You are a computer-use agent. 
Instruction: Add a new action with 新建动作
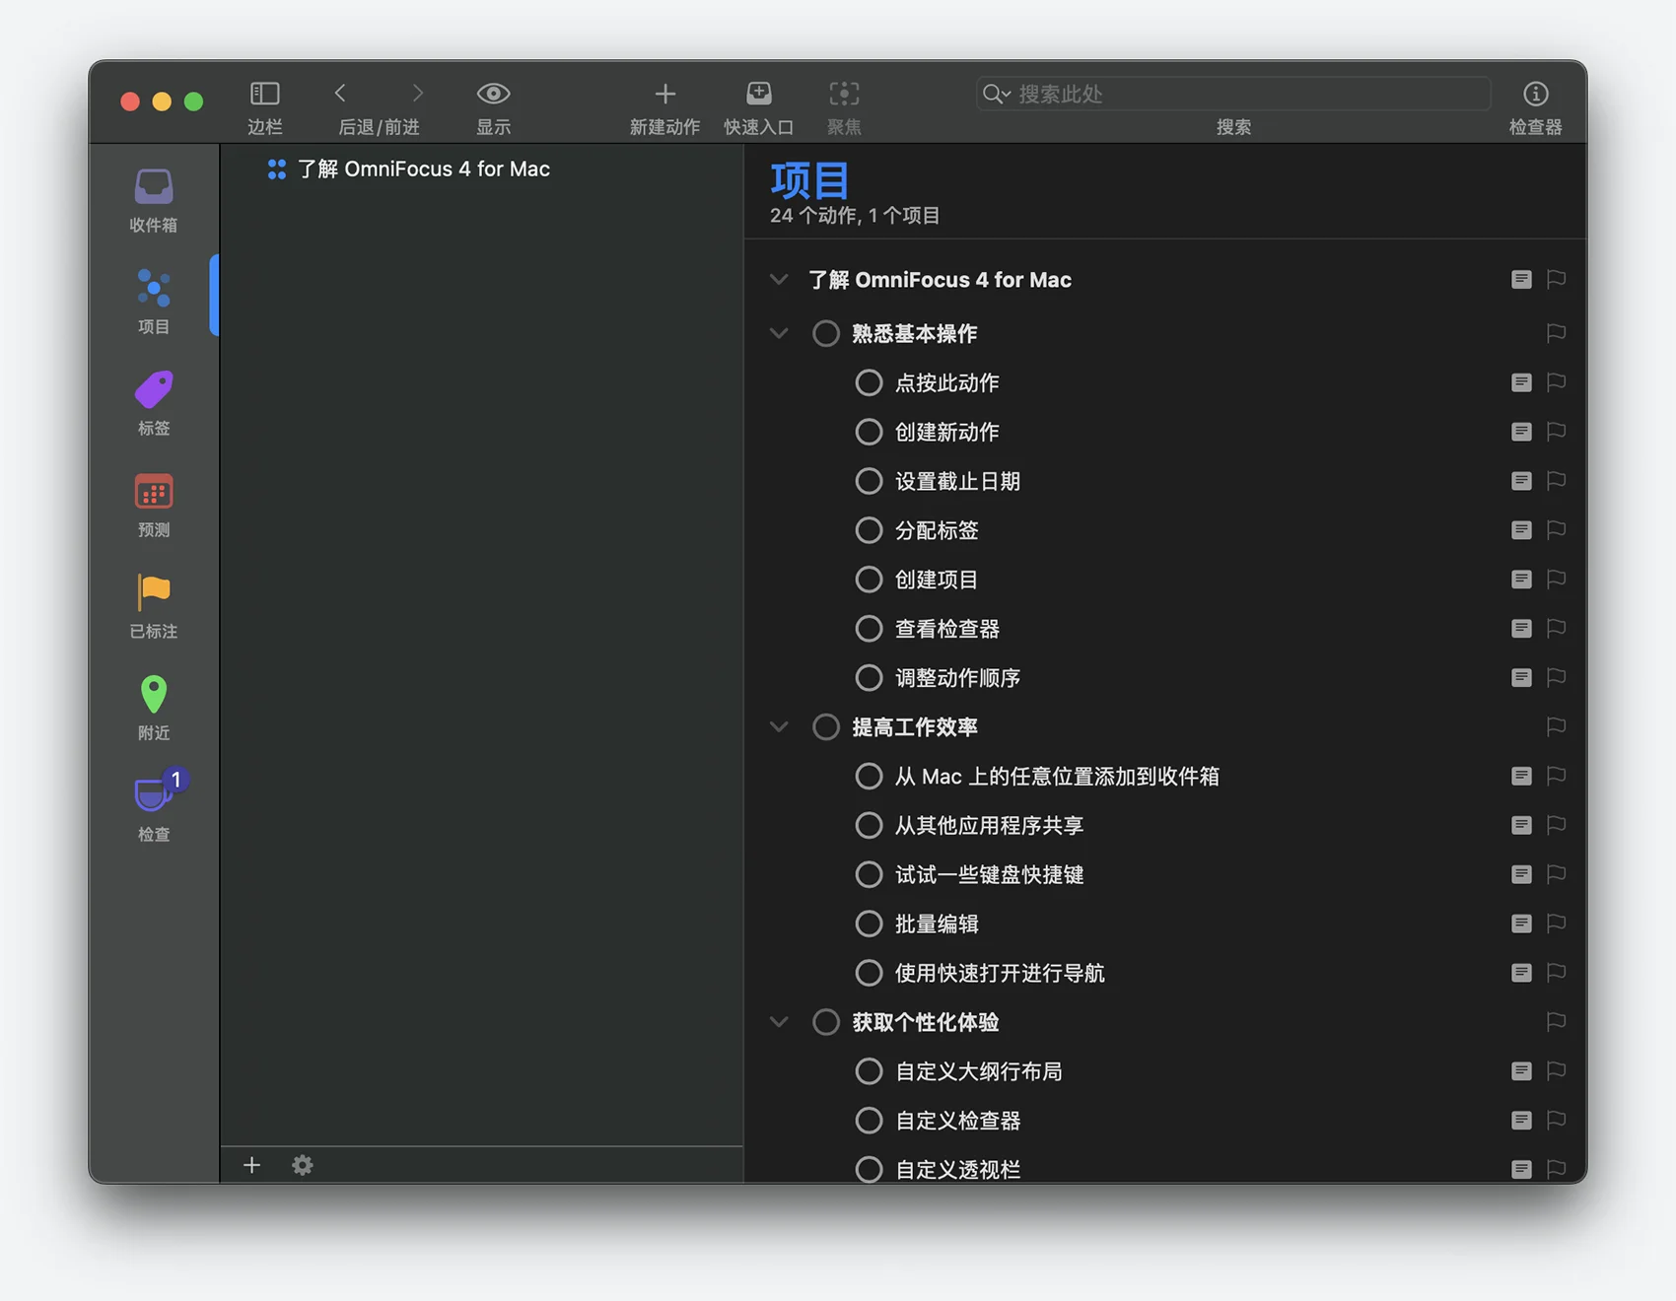664,94
